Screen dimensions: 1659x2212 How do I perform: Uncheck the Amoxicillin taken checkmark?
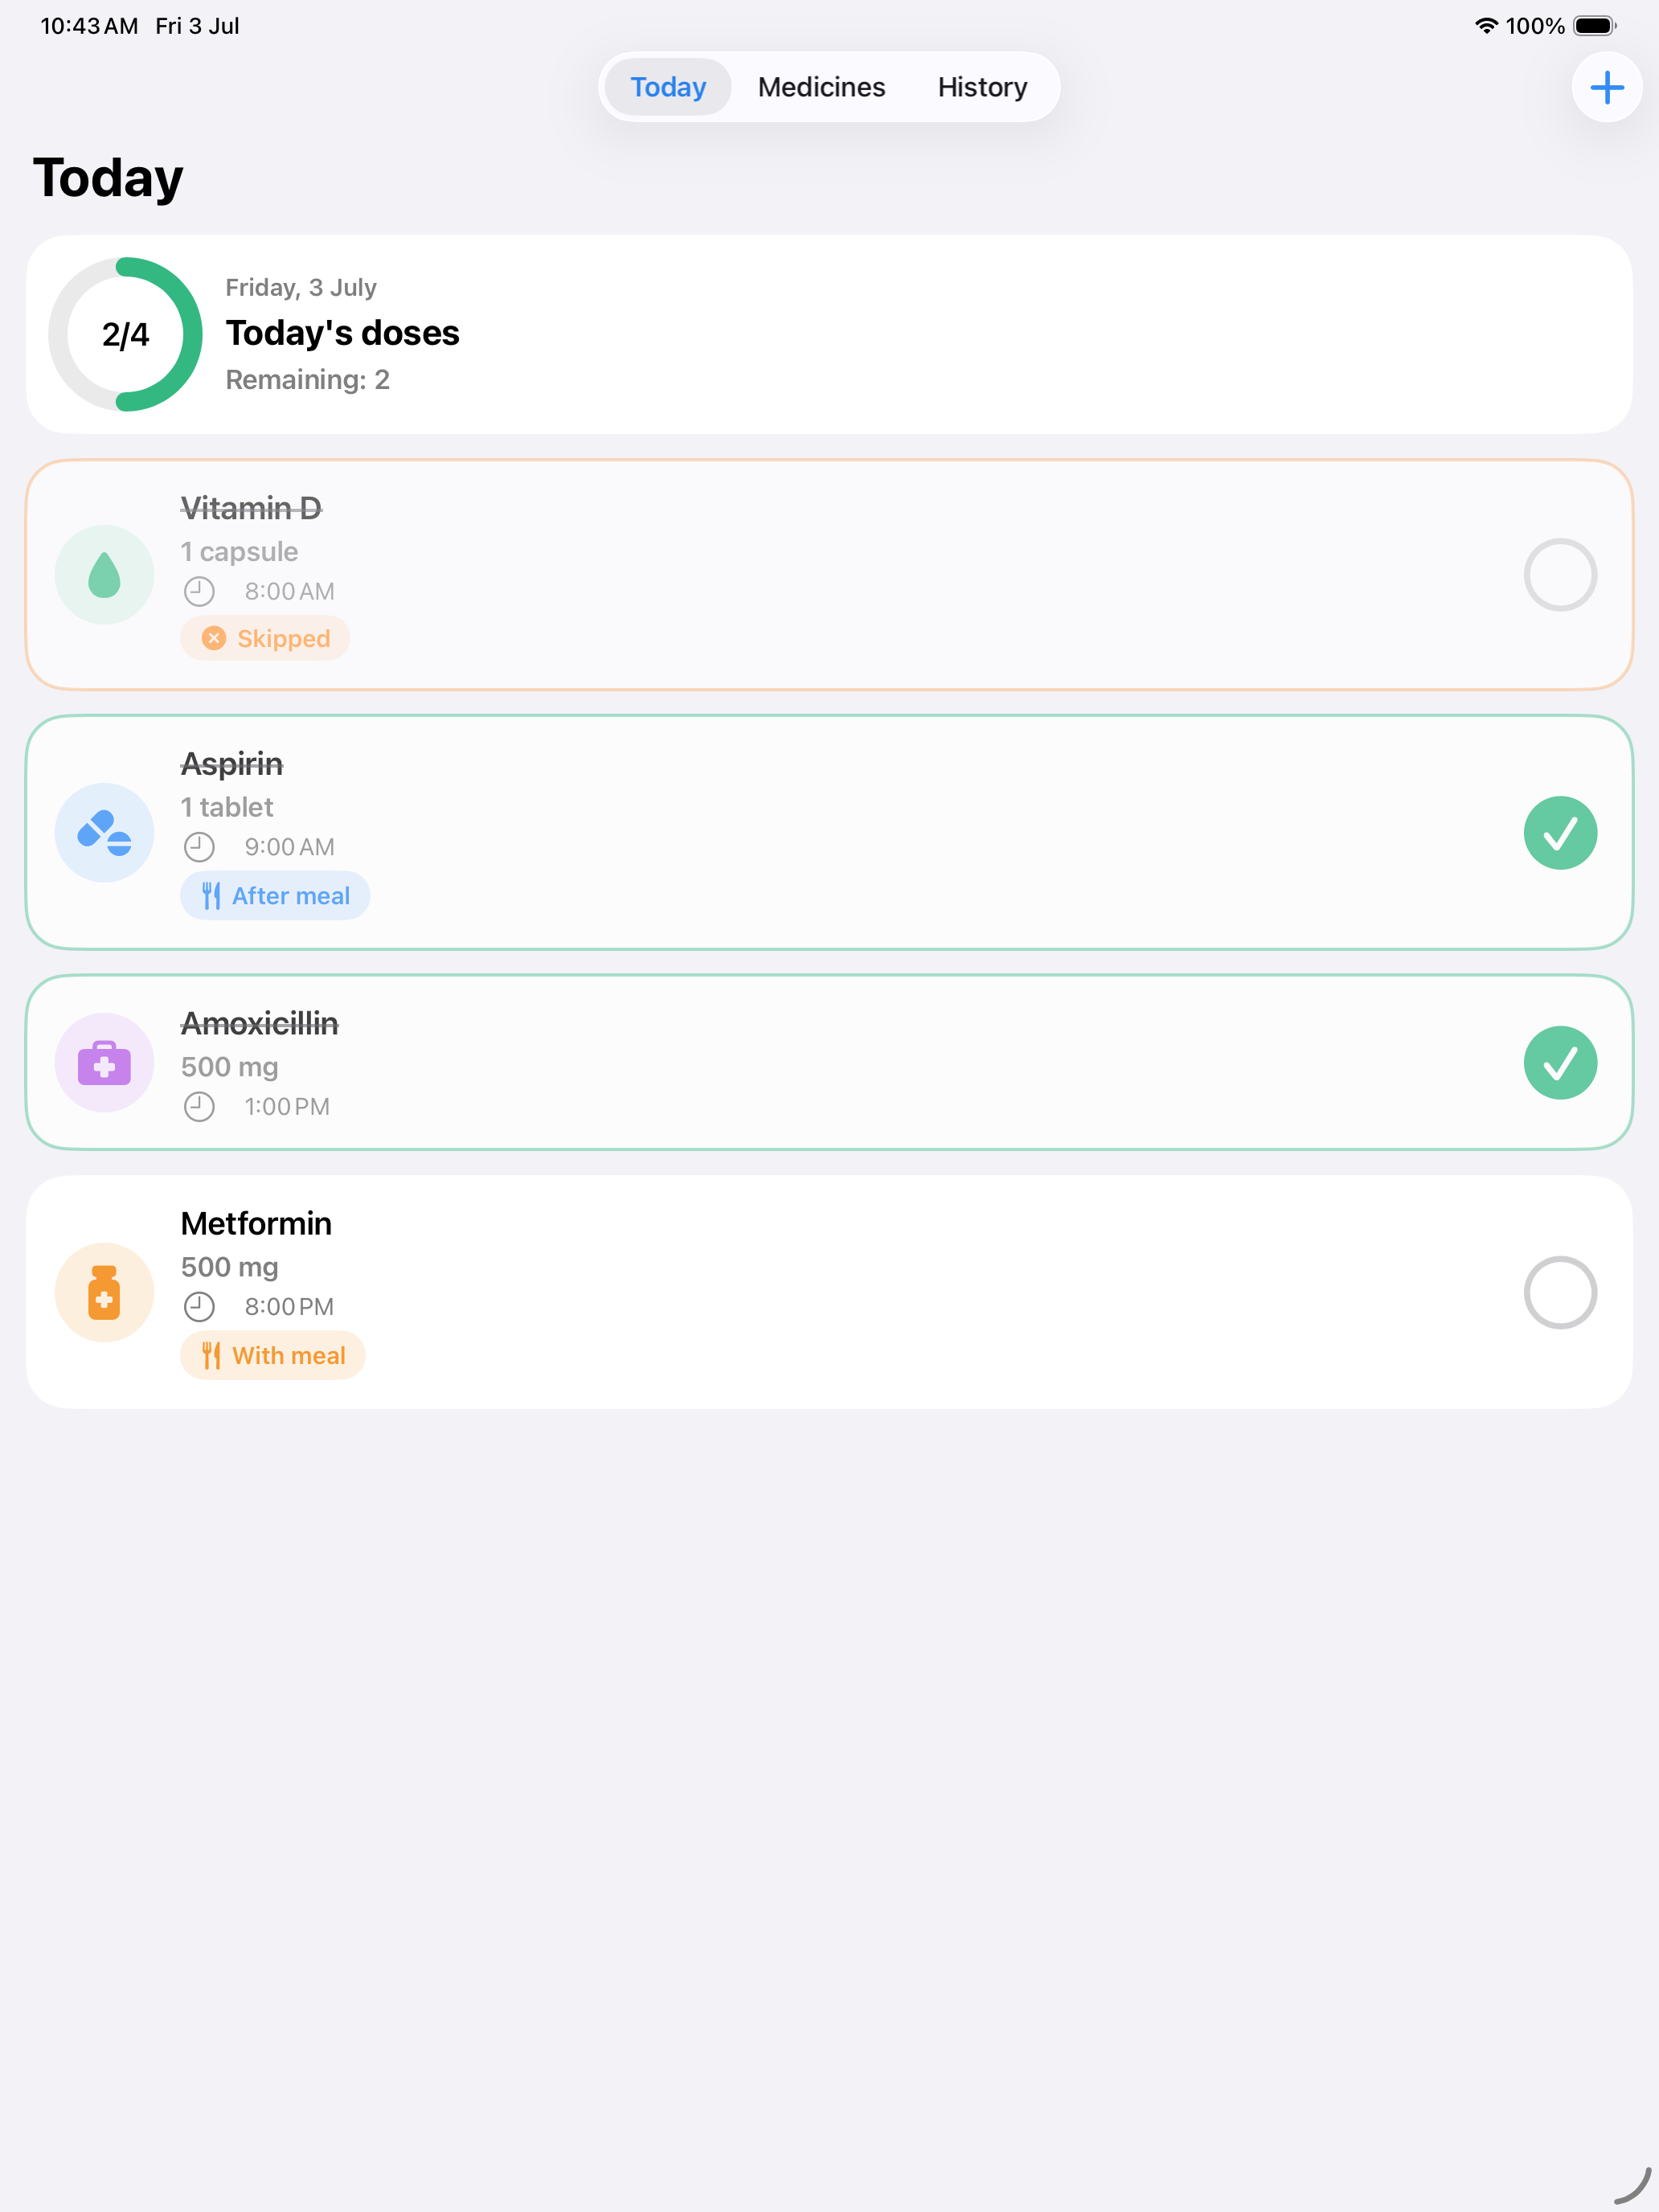pos(1560,1062)
